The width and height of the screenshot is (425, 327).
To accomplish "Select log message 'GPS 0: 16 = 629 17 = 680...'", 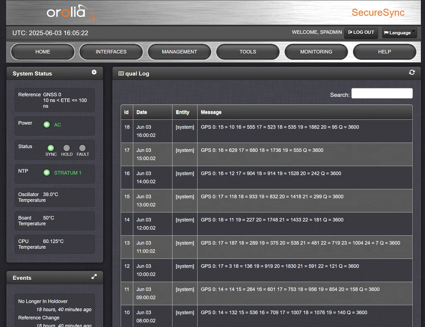I will tap(262, 150).
